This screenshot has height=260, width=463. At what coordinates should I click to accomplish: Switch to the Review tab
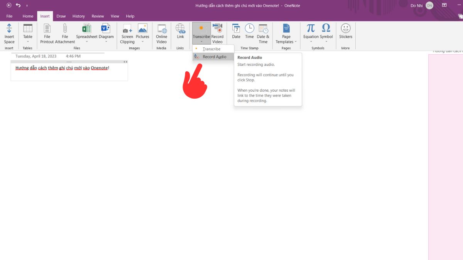(98, 16)
